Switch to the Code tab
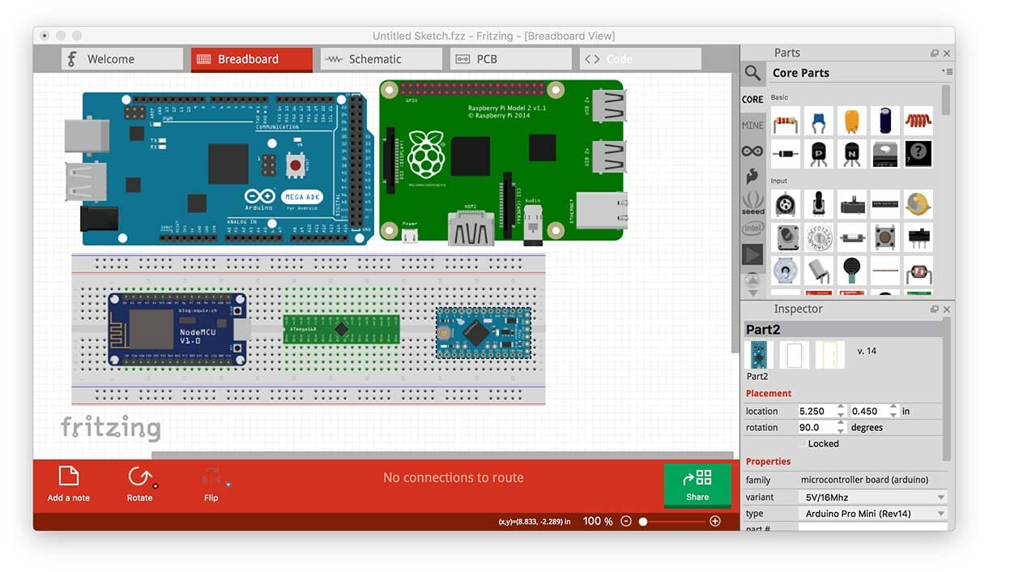1010x572 pixels. (641, 59)
